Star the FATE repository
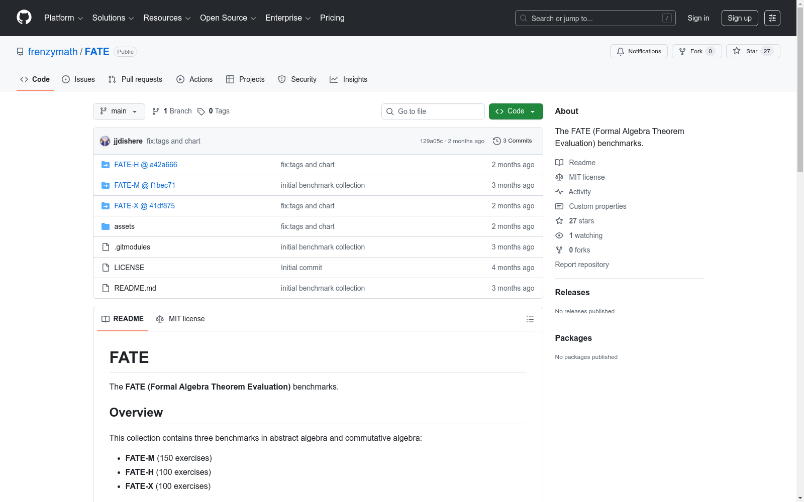Viewport: 804px width, 502px height. tap(752, 51)
